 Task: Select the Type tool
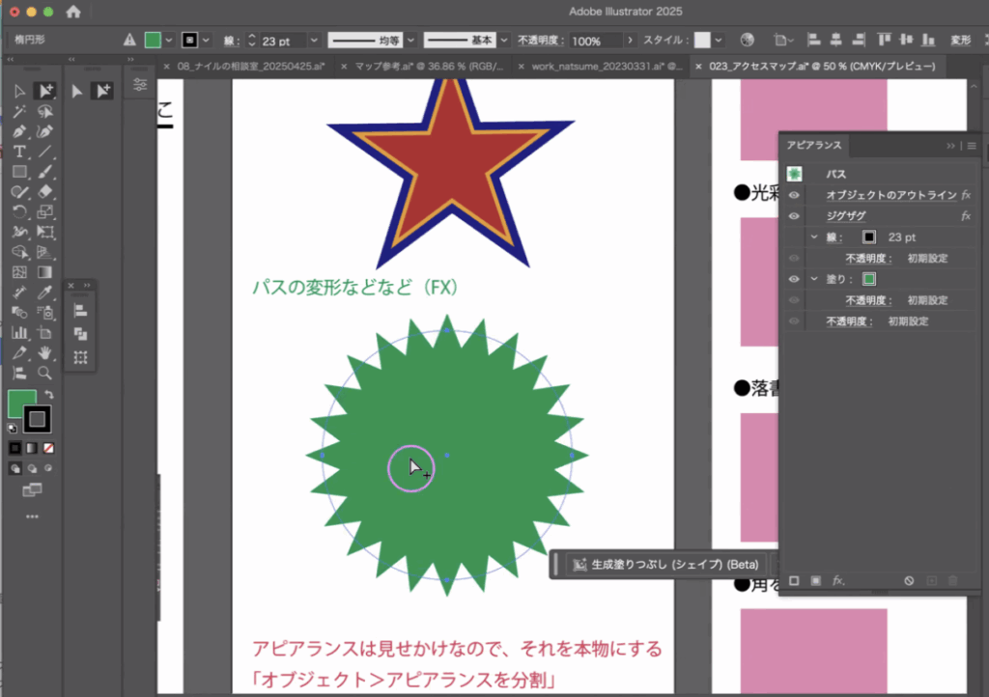click(x=19, y=152)
